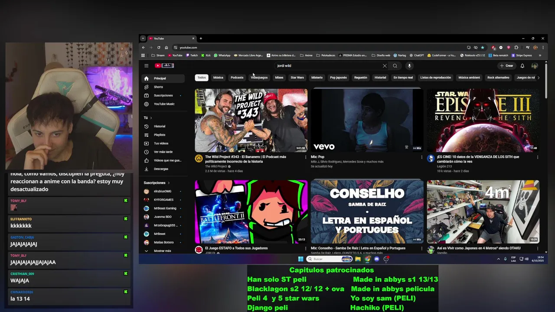Image resolution: width=555 pixels, height=312 pixels.
Task: Reload the page in Chrome
Action: click(x=159, y=47)
